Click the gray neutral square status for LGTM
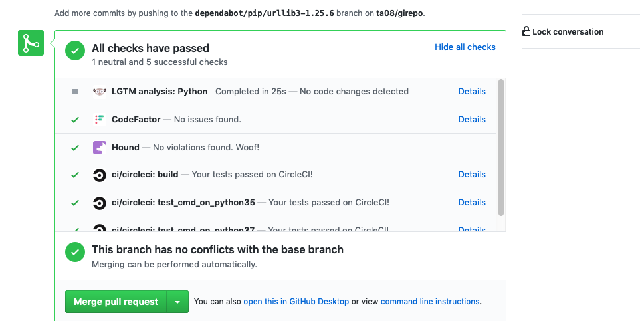The width and height of the screenshot is (640, 321). click(x=75, y=92)
